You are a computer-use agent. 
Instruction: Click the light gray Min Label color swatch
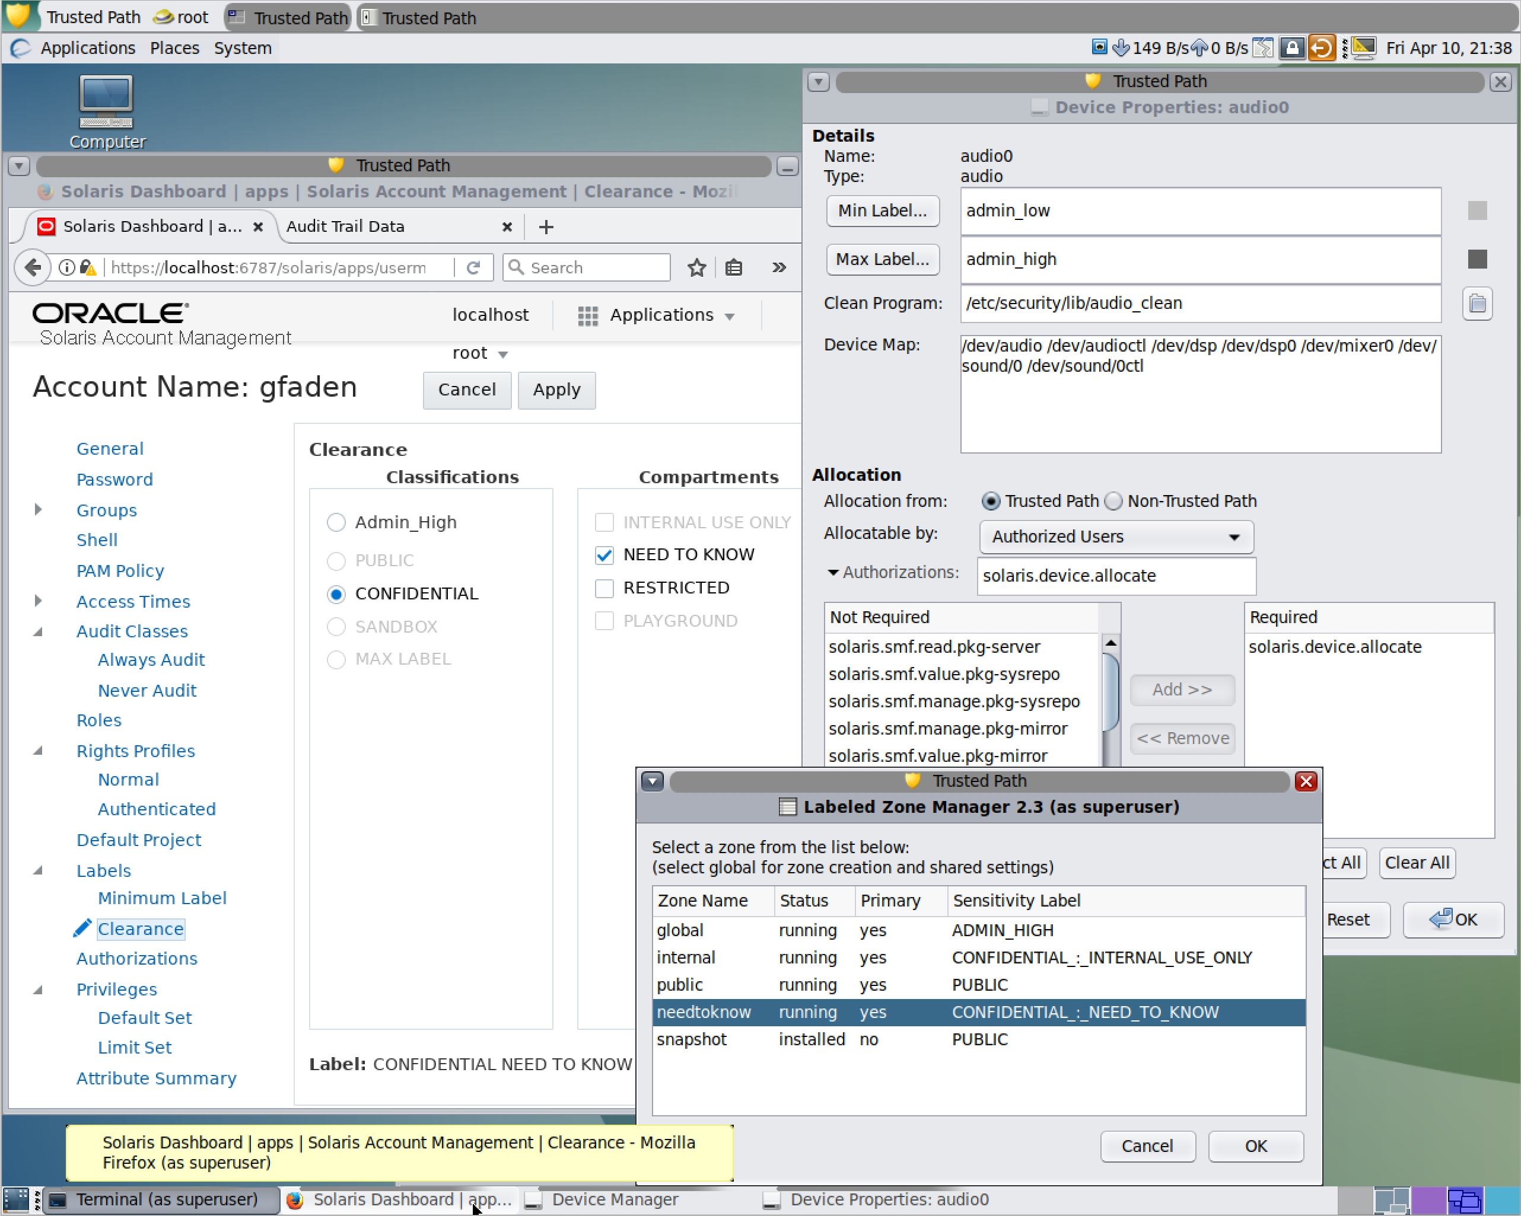1477,211
